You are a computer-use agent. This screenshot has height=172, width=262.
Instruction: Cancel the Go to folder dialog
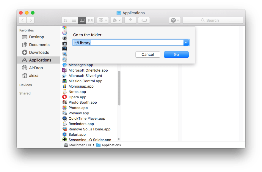(x=148, y=55)
